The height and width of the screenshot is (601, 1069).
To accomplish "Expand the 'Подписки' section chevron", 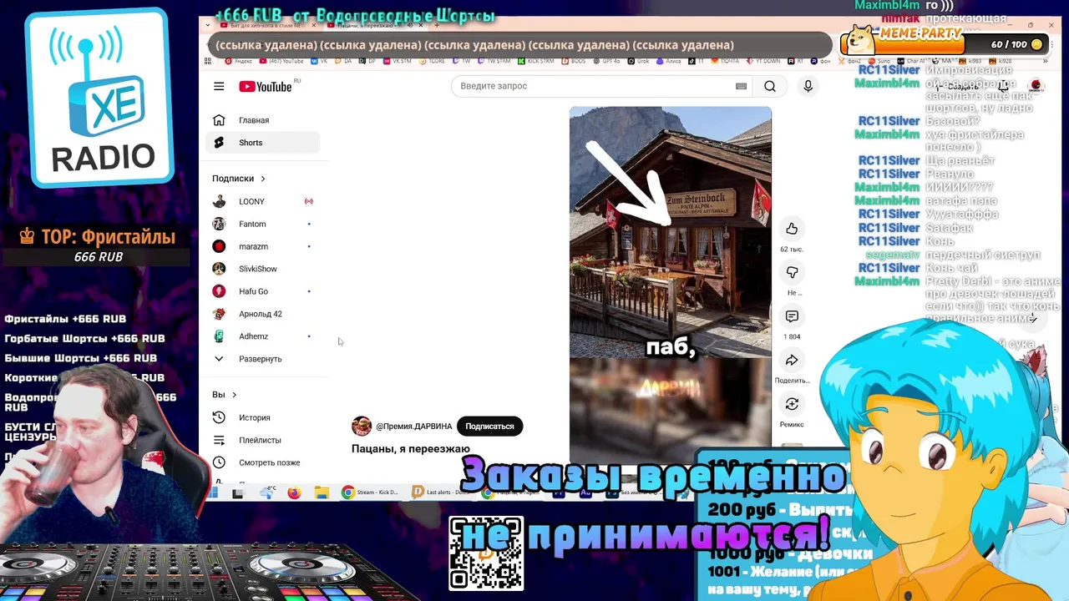I will click(x=262, y=178).
